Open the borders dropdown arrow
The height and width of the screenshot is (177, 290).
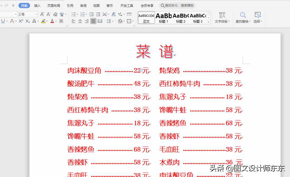(x=133, y=21)
